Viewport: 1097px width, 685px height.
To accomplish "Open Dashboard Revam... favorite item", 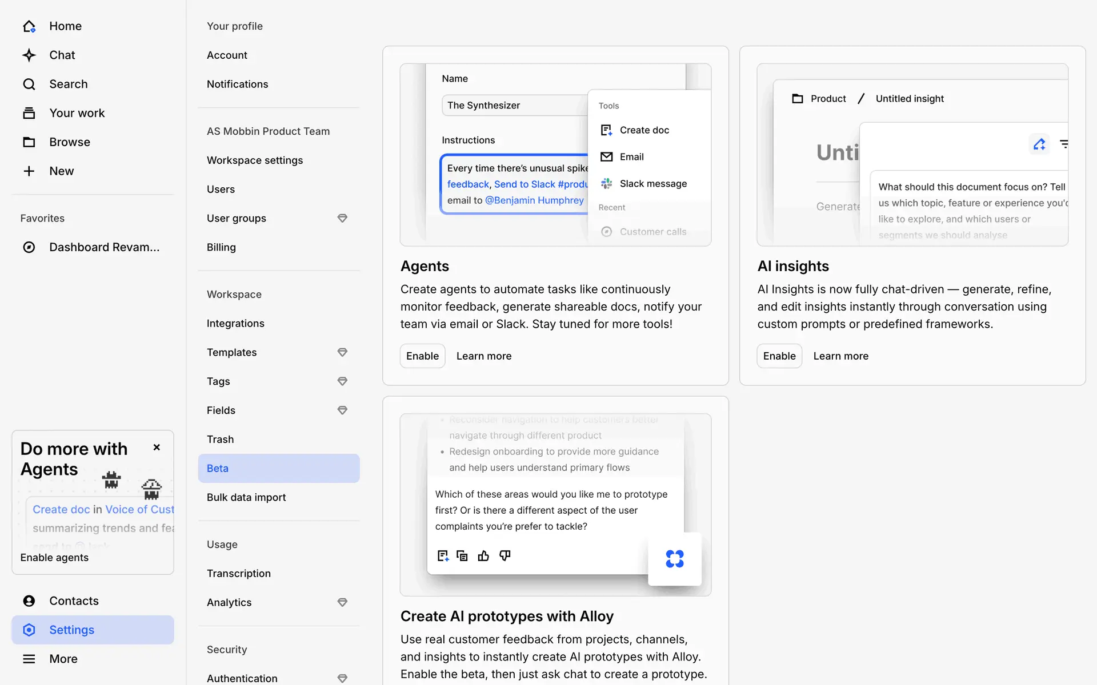I will click(x=104, y=247).
